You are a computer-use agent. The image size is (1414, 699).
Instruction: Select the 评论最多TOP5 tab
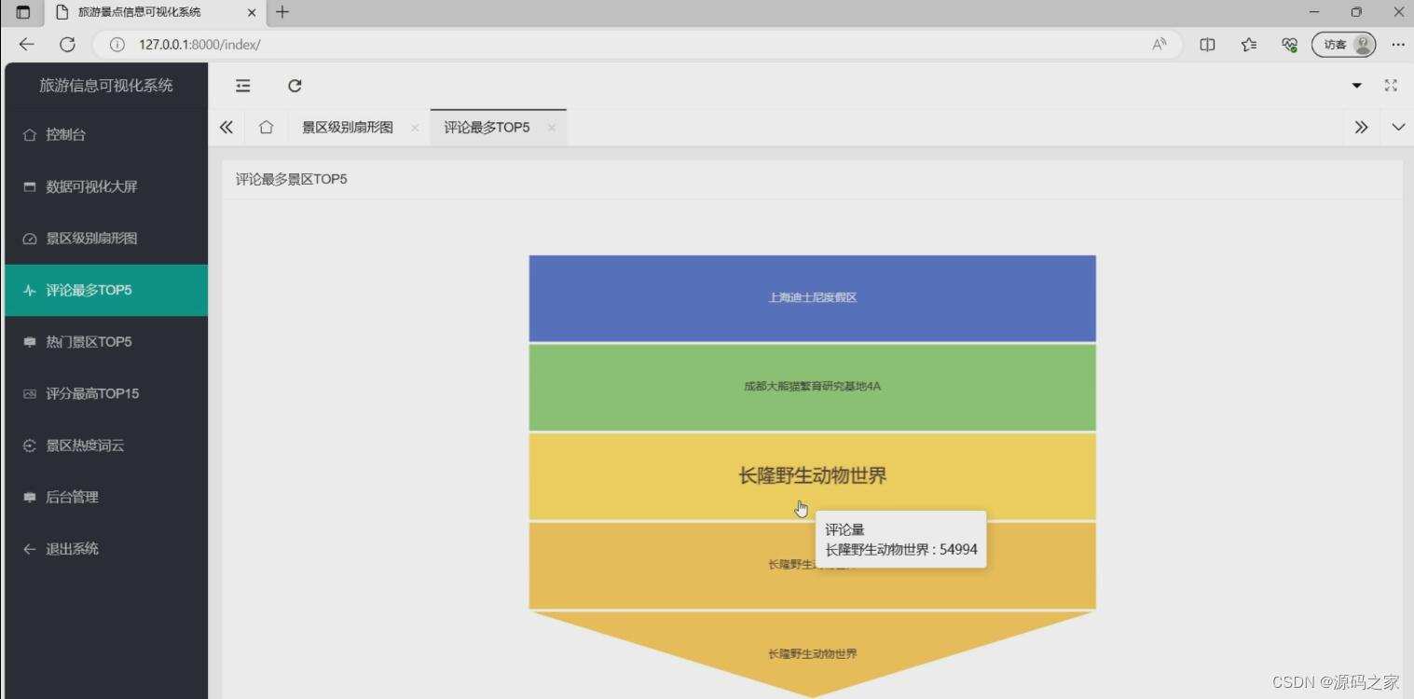(x=487, y=128)
